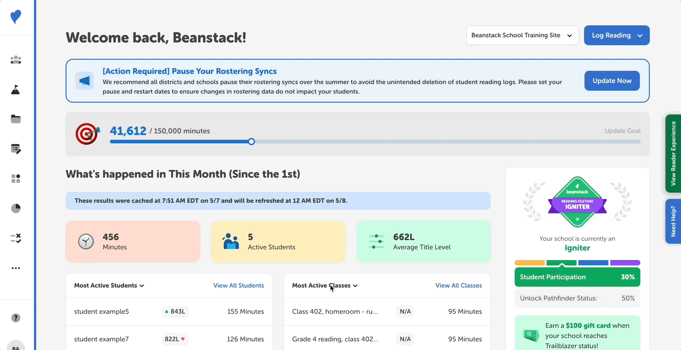Open the list with x-check sidebar icon

16,238
